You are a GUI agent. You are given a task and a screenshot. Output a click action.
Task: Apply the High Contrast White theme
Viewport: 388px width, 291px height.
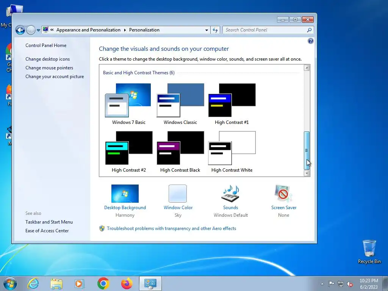tap(232, 152)
